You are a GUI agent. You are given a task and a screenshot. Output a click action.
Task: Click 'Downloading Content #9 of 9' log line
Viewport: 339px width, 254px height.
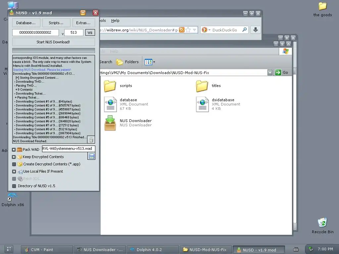47,133
